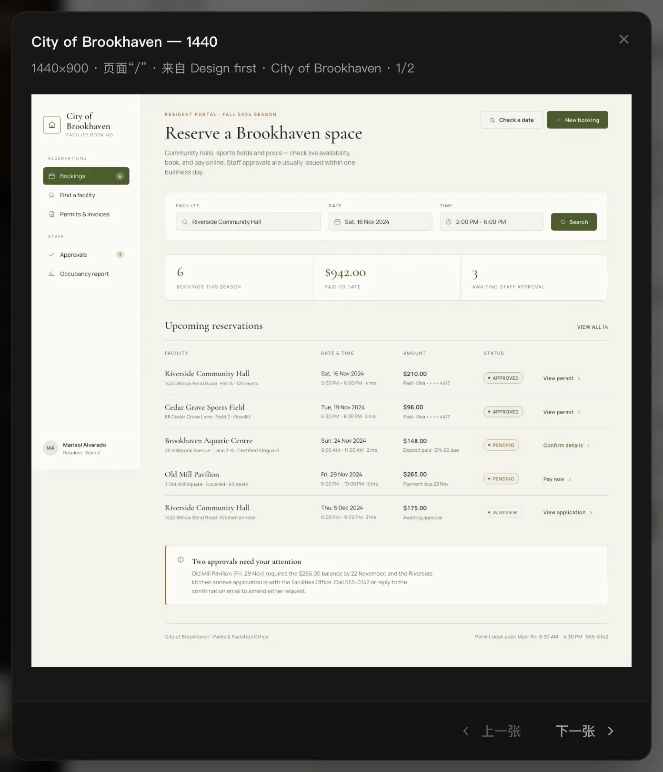Click the Brookhaven Aquatic Centre facility name
Screen dimensions: 663x772
[x=209, y=441]
